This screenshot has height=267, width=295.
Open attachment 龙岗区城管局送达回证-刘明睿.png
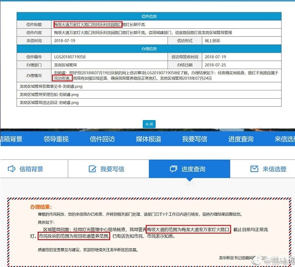point(49,103)
